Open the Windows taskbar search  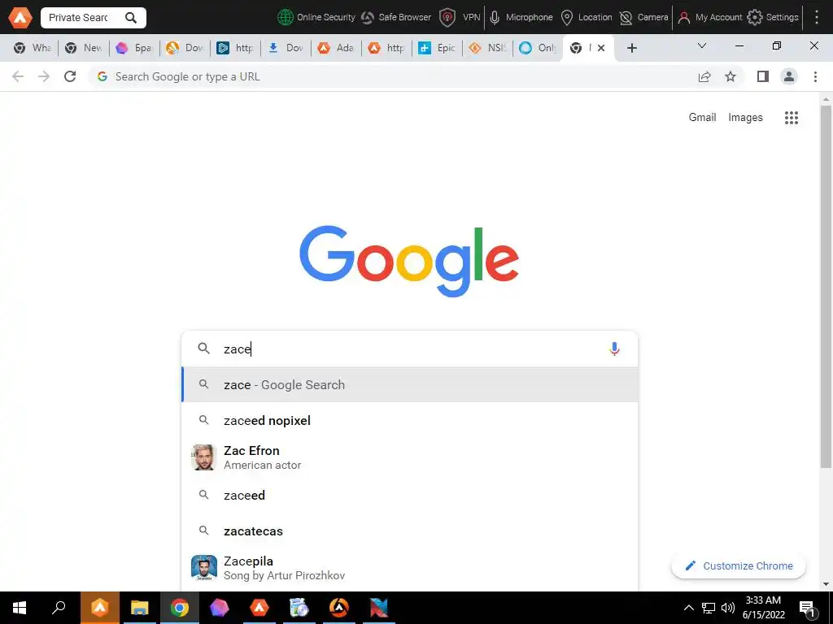coord(59,608)
